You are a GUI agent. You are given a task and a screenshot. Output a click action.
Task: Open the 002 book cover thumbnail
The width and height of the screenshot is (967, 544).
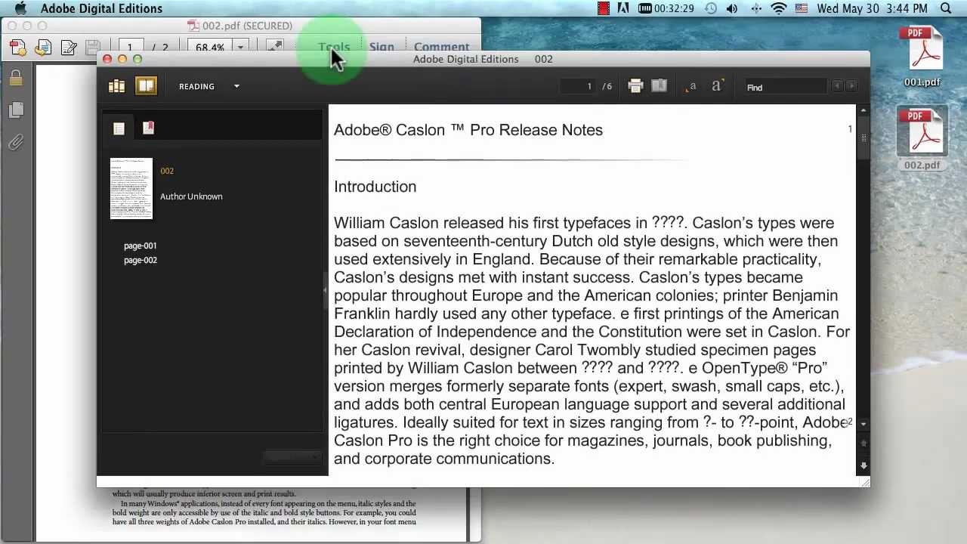click(131, 189)
